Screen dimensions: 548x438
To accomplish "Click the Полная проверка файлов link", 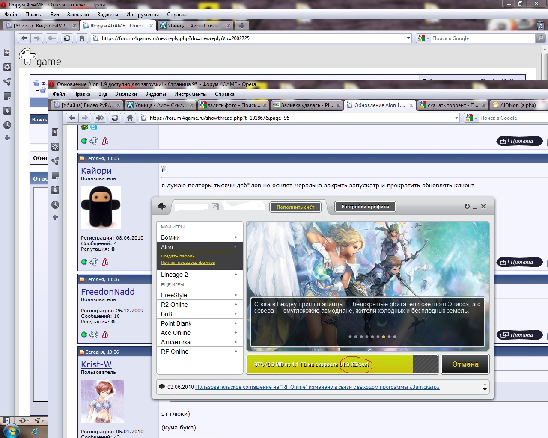I will pyautogui.click(x=188, y=263).
